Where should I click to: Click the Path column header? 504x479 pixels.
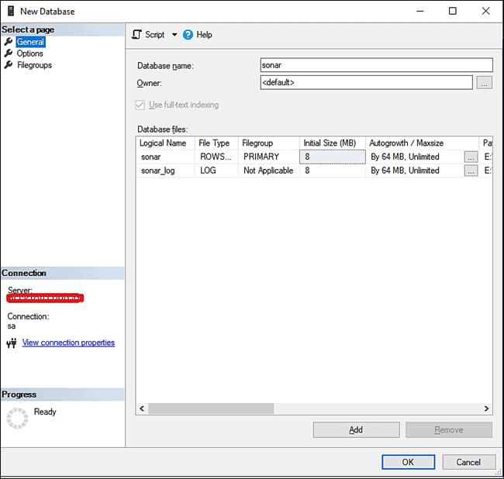click(x=486, y=143)
